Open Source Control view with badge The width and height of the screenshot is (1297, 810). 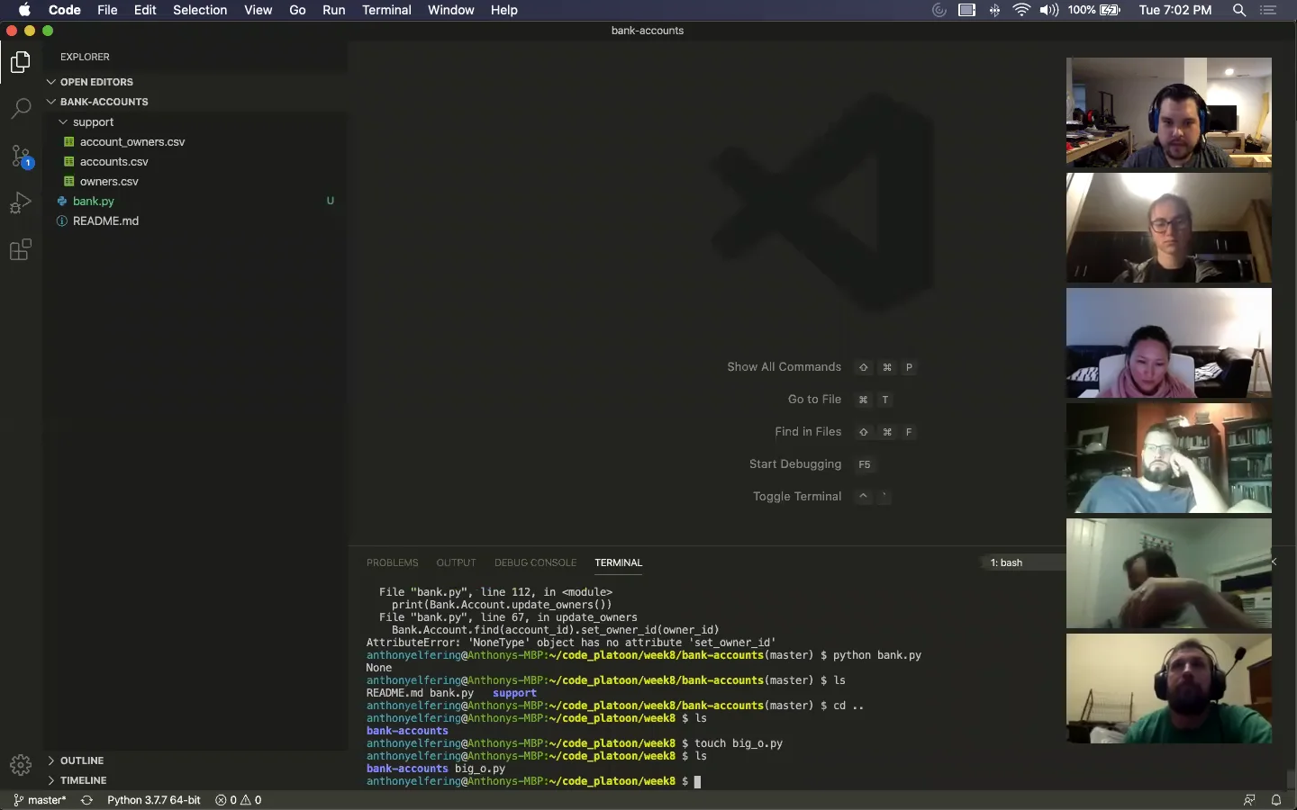[21, 156]
